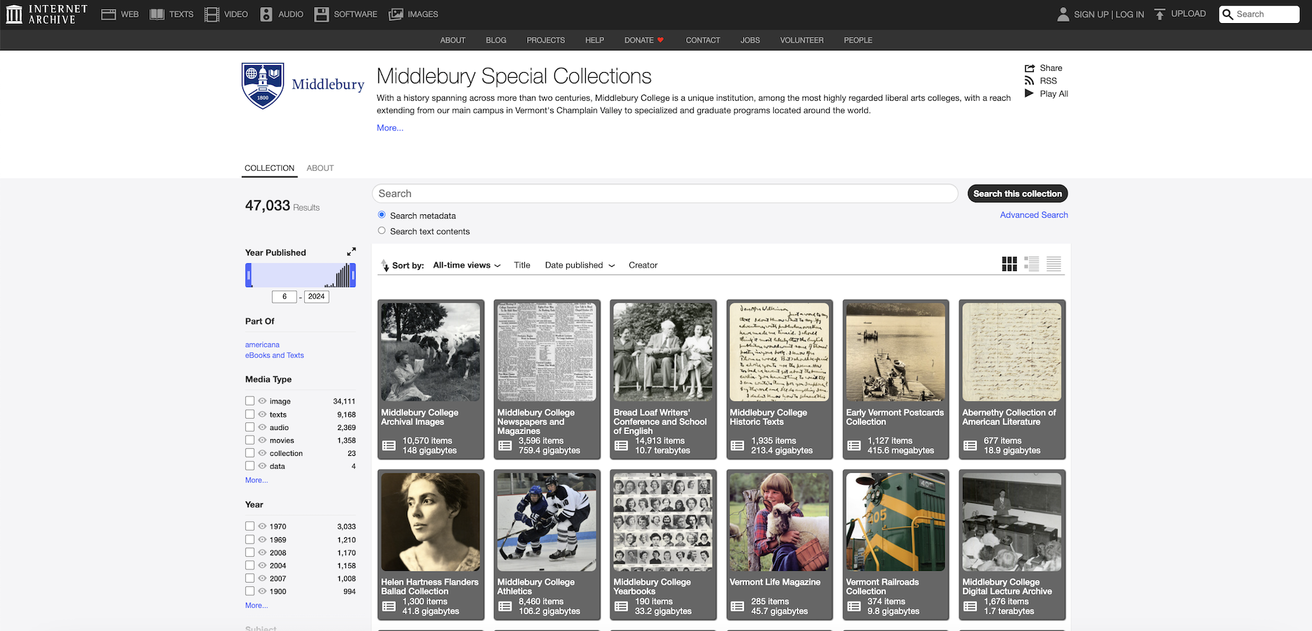
Task: Open All-time views sort dropdown
Action: pos(467,265)
